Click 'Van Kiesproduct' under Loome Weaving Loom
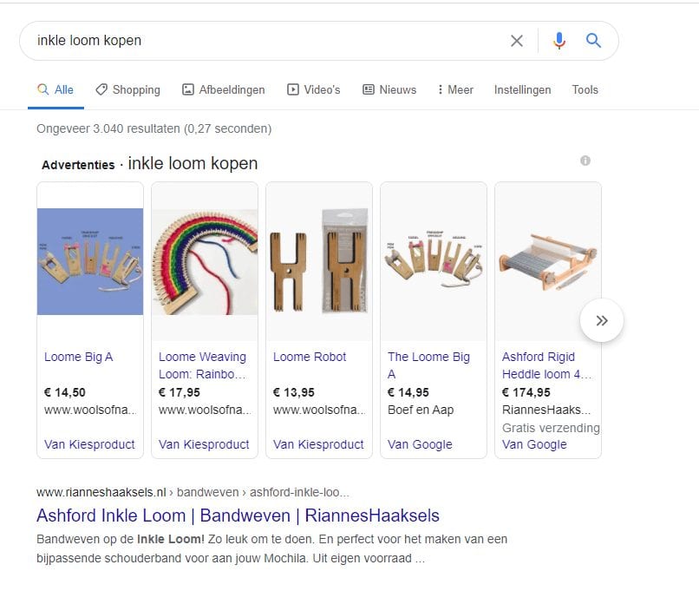 (204, 444)
